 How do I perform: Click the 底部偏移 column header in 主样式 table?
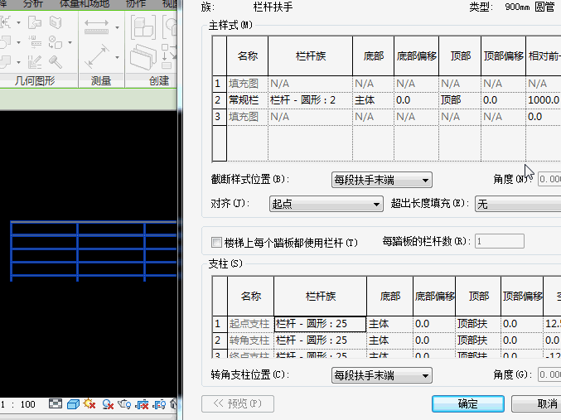(x=417, y=56)
